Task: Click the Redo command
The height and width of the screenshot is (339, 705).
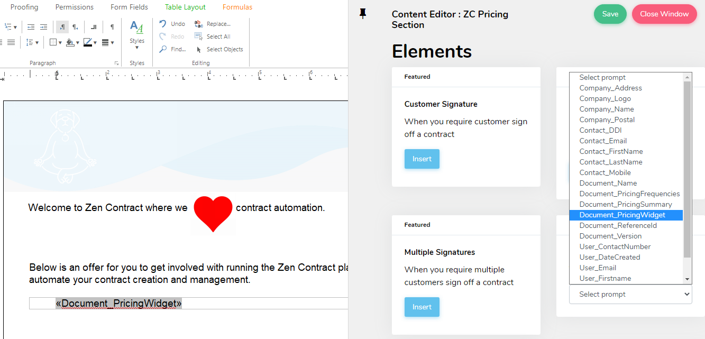Action: point(172,36)
